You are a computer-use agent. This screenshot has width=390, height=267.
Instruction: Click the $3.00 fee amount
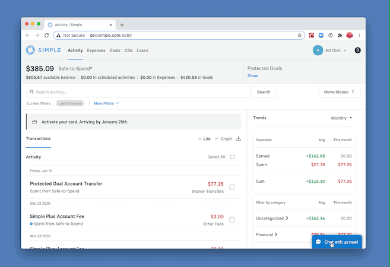click(217, 217)
